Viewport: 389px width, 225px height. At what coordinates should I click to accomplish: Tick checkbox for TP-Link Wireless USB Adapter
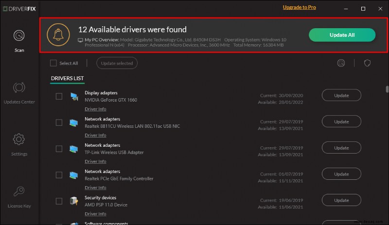(59, 149)
